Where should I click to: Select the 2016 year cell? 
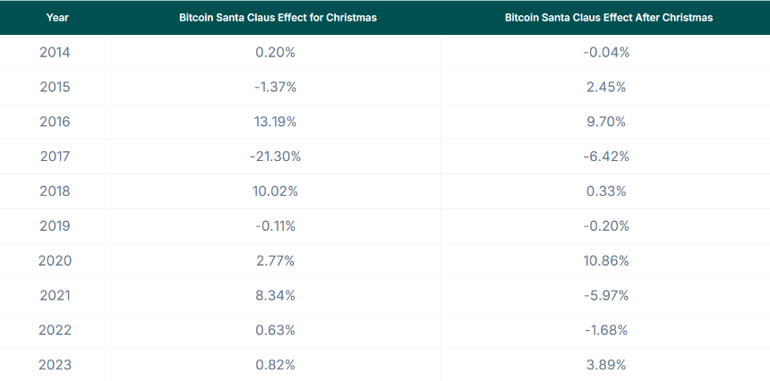click(x=55, y=123)
